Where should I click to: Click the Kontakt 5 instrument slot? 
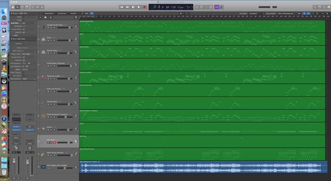[16, 127]
